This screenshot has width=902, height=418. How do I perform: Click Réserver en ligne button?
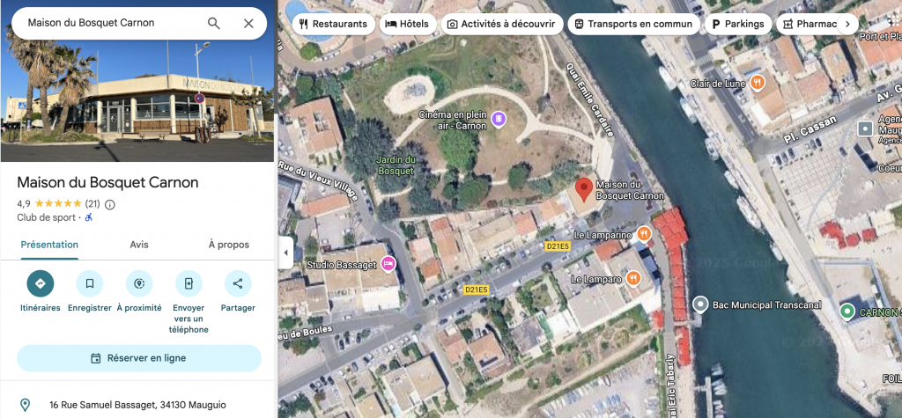click(x=139, y=358)
